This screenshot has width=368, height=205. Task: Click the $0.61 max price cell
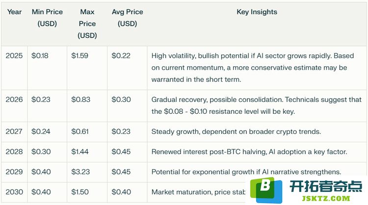tap(80, 131)
